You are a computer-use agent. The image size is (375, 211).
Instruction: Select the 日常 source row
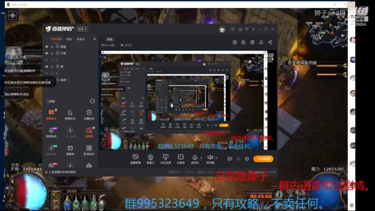coord(71,53)
